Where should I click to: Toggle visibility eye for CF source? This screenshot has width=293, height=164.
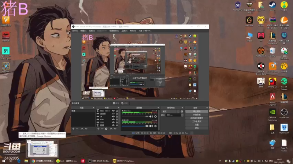(x=113, y=117)
